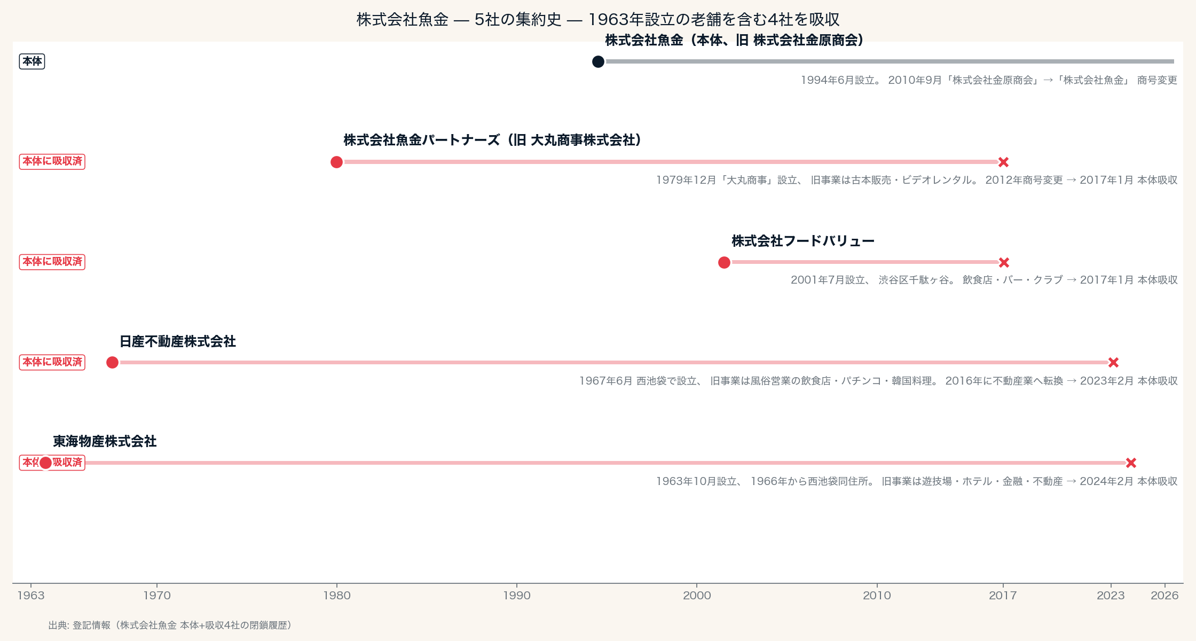This screenshot has height=641, width=1196.
Task: Click the pink 東海物産 timeline bar
Action: [x=588, y=463]
